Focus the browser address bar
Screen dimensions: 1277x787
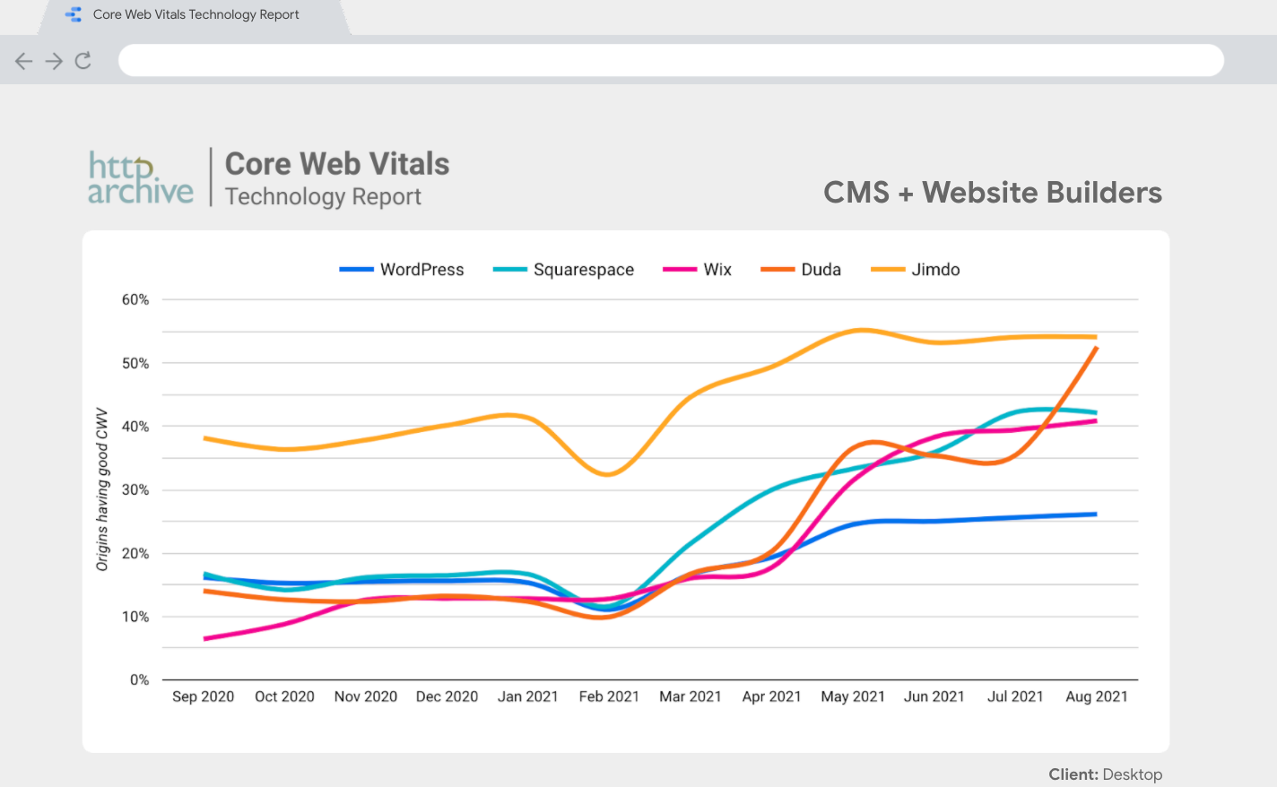[x=671, y=60]
